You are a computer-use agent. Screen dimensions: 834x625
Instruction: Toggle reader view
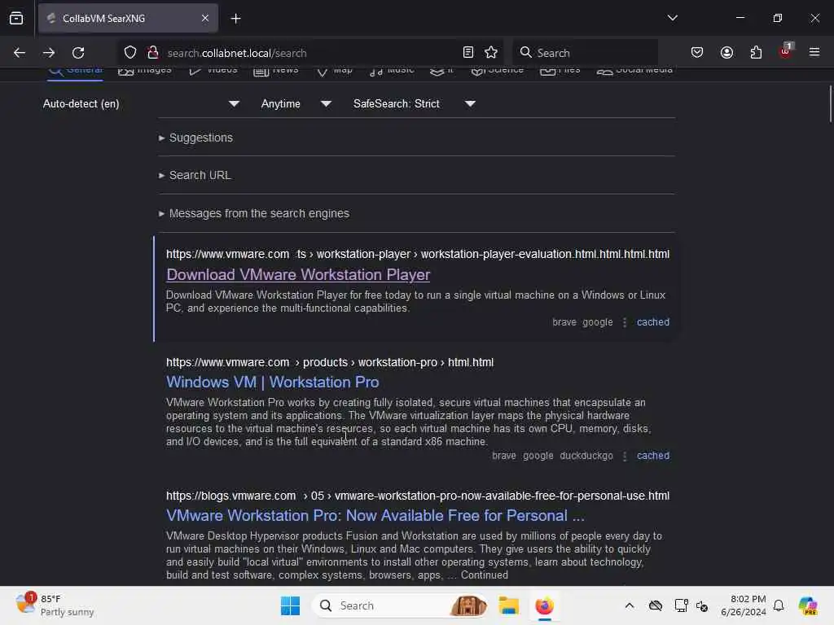point(468,53)
